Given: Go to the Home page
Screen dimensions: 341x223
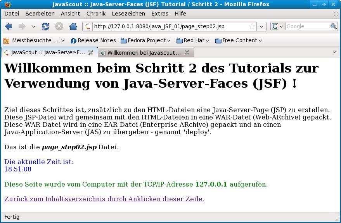Looking at the screenshot, I should [x=73, y=27].
